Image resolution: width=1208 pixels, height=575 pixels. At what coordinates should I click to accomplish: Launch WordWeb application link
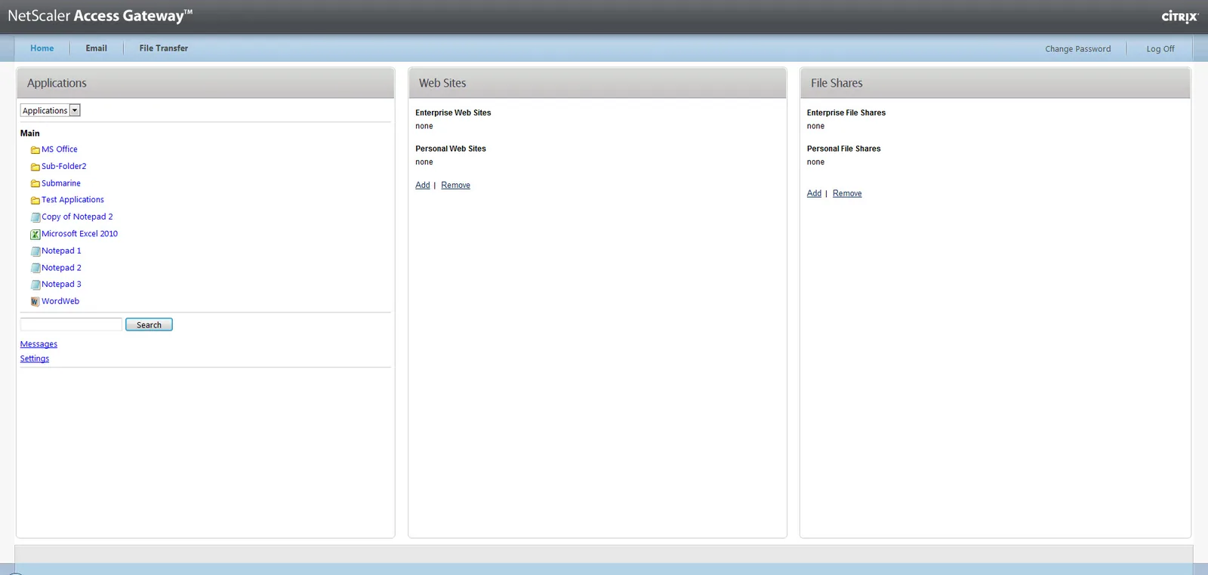tap(60, 301)
